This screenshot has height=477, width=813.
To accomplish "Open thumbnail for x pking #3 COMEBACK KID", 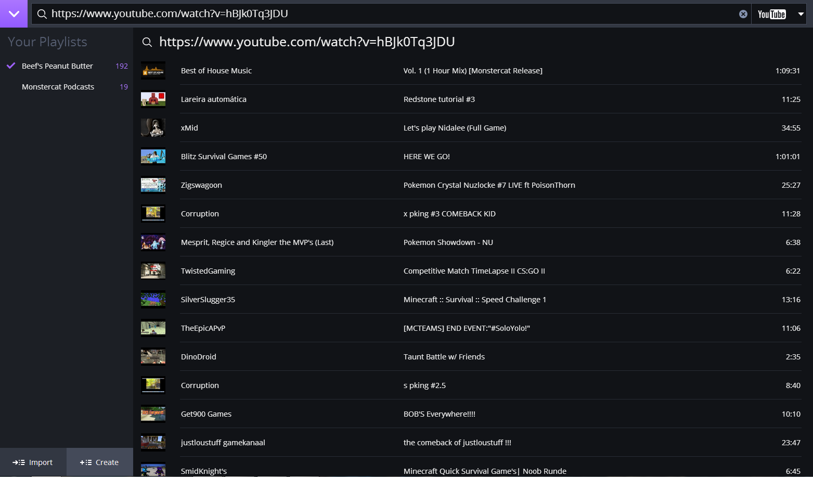I will click(153, 214).
